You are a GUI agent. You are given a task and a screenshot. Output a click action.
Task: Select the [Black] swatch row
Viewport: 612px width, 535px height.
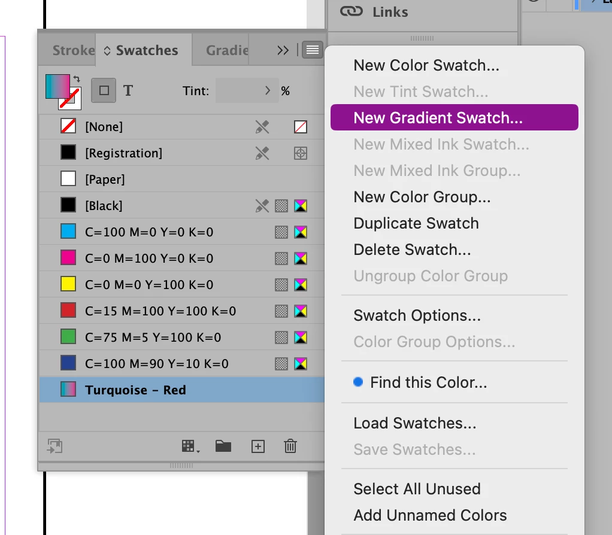click(182, 205)
